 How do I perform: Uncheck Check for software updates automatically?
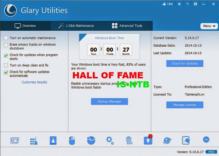(6, 73)
